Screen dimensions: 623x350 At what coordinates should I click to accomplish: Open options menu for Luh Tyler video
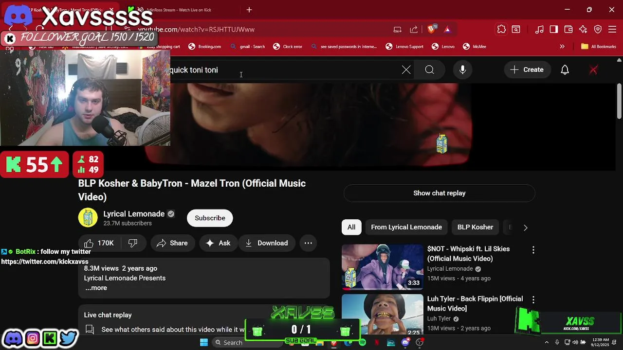pyautogui.click(x=533, y=300)
